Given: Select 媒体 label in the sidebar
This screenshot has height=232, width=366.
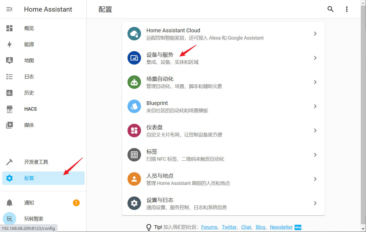Looking at the screenshot, I should 29,125.
